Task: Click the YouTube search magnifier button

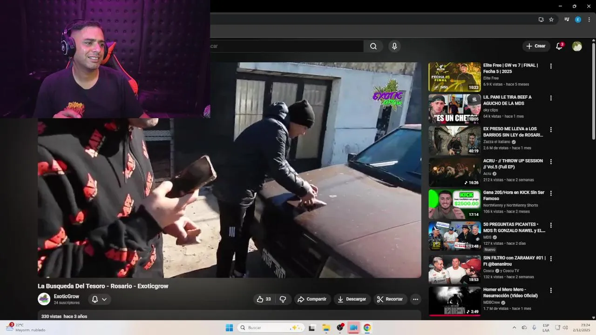Action: tap(373, 46)
